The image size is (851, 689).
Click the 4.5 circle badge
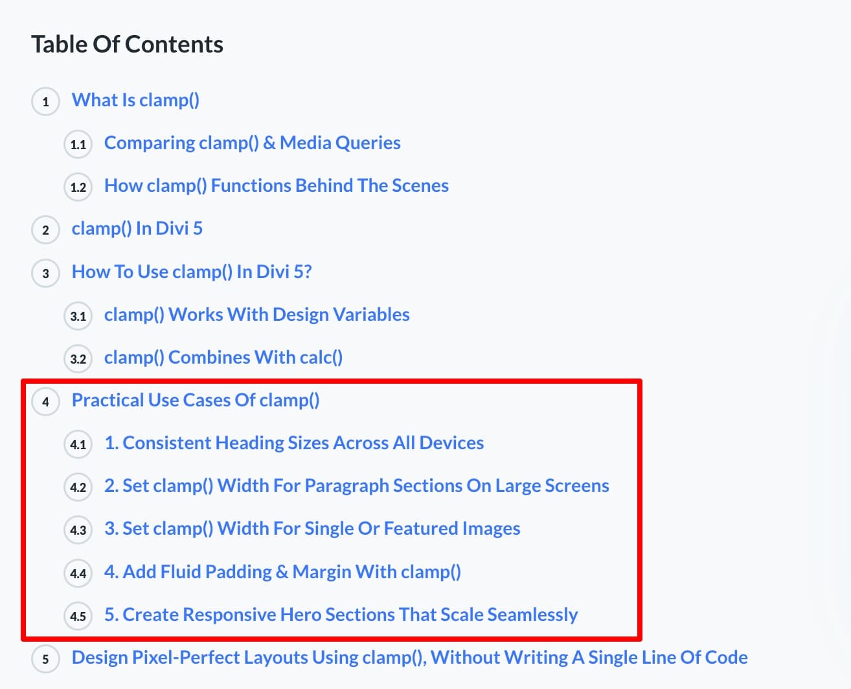[78, 616]
